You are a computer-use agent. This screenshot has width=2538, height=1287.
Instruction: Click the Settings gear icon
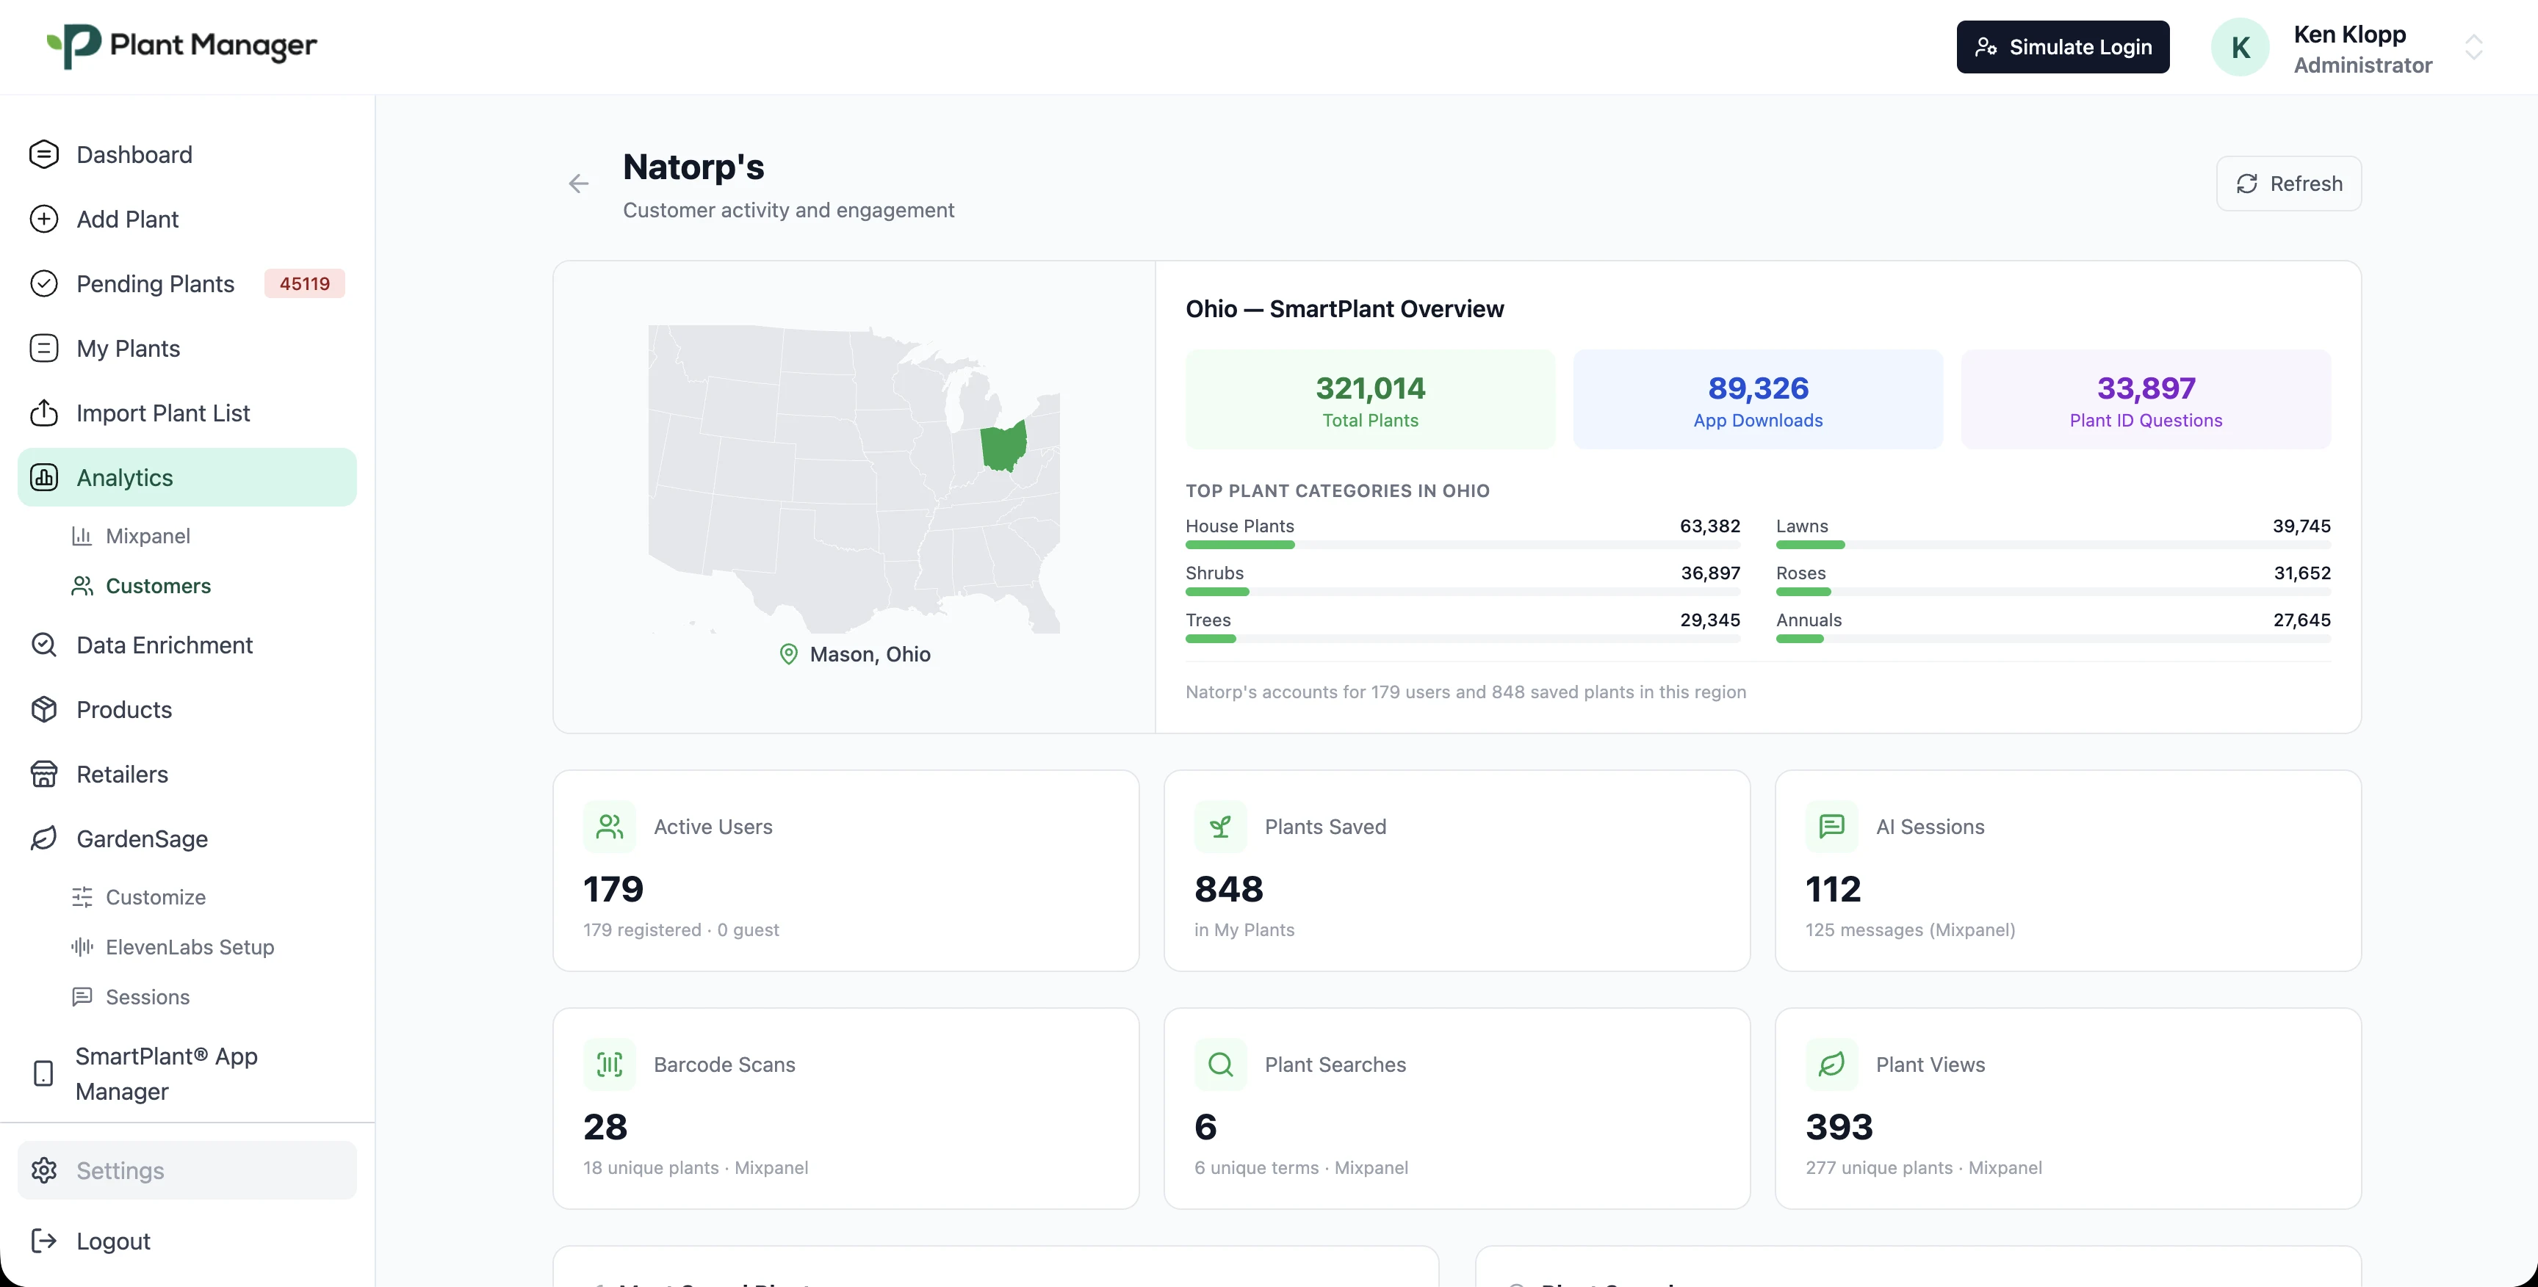pos(43,1170)
